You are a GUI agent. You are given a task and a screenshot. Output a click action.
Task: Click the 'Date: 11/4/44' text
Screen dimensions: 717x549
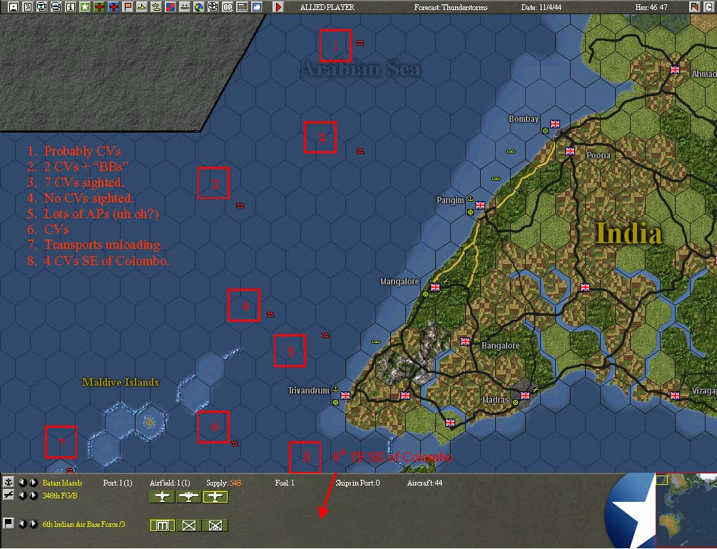(541, 7)
